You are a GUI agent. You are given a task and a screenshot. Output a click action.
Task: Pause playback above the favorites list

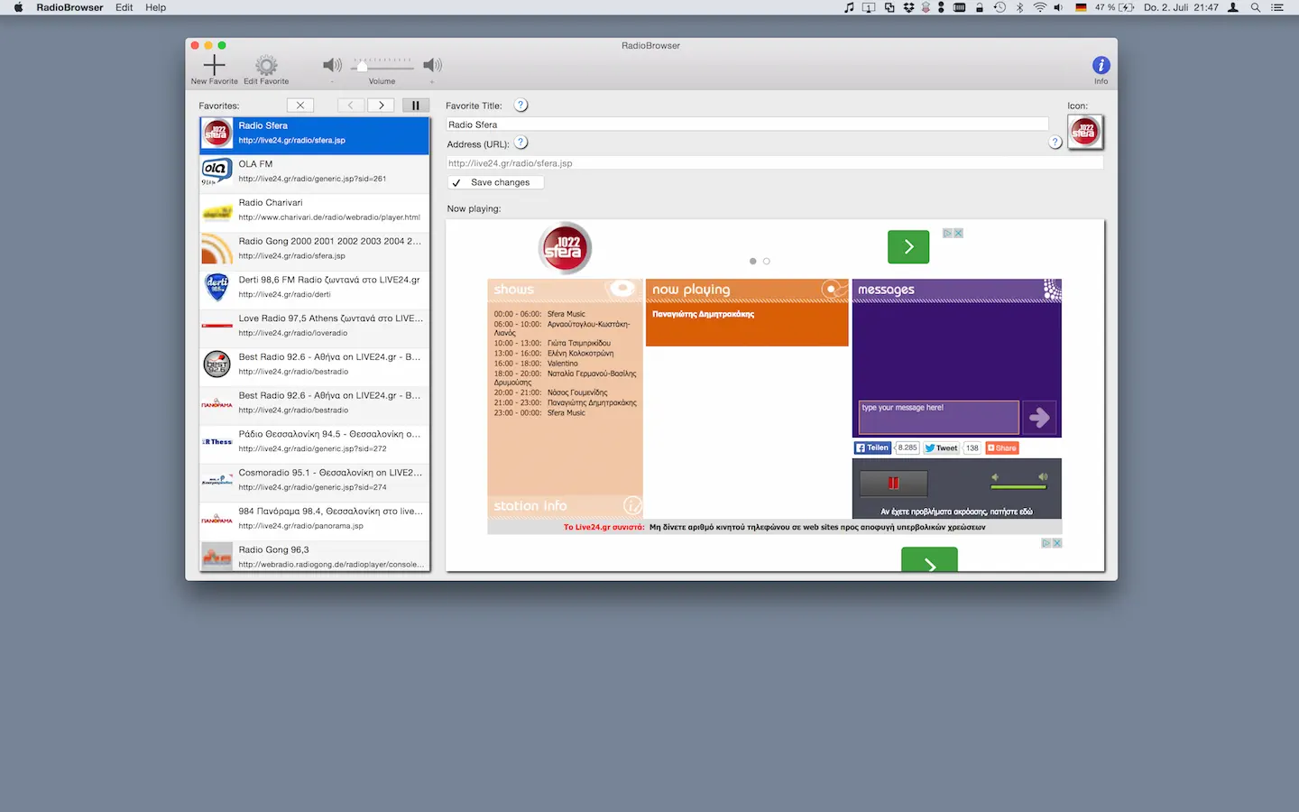coord(416,106)
